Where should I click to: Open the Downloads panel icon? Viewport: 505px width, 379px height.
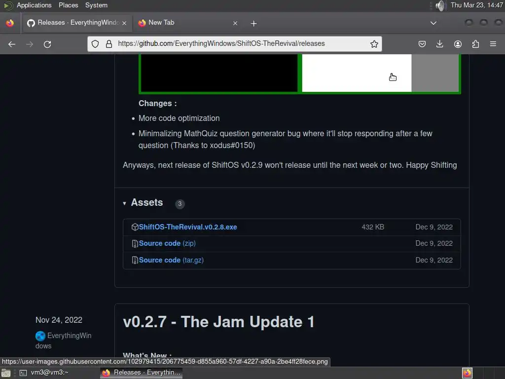(439, 44)
